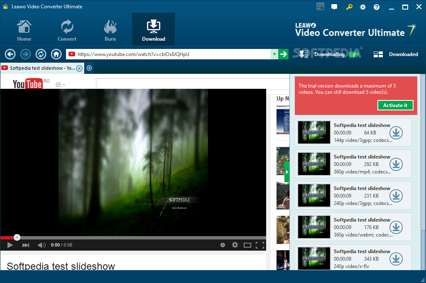Open the YouTube guide menu
Viewport: 426px width, 283px height.
[x=60, y=85]
